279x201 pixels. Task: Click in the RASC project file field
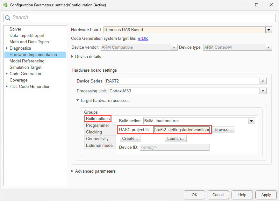[x=182, y=130]
